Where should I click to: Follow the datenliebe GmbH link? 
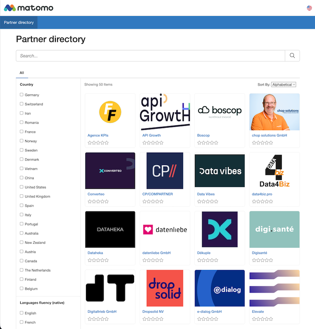(156, 253)
